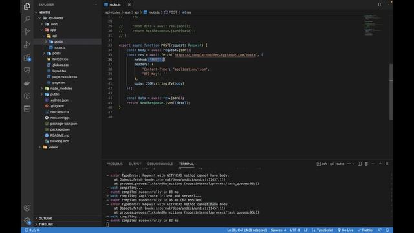This screenshot has height=233, width=414.
Task: Open the Search view icon
Action: point(27,19)
